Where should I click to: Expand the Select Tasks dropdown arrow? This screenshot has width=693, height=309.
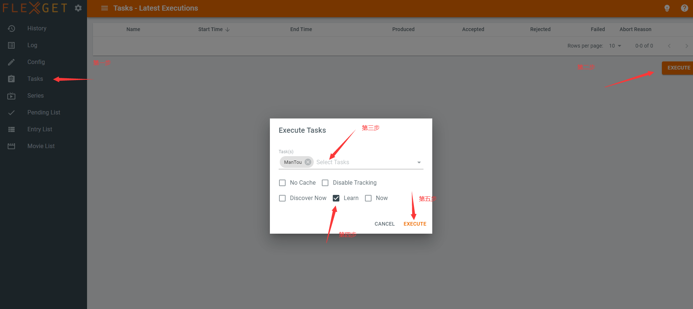pyautogui.click(x=419, y=162)
